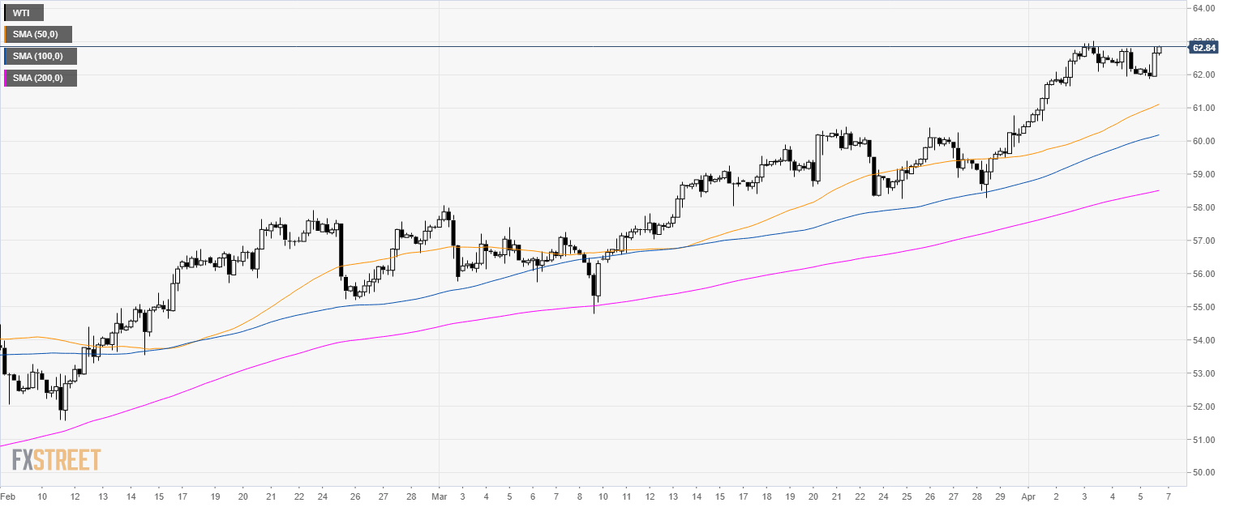Click the Apr label on time axis
Screen dimensions: 1244x507
[x=1027, y=496]
